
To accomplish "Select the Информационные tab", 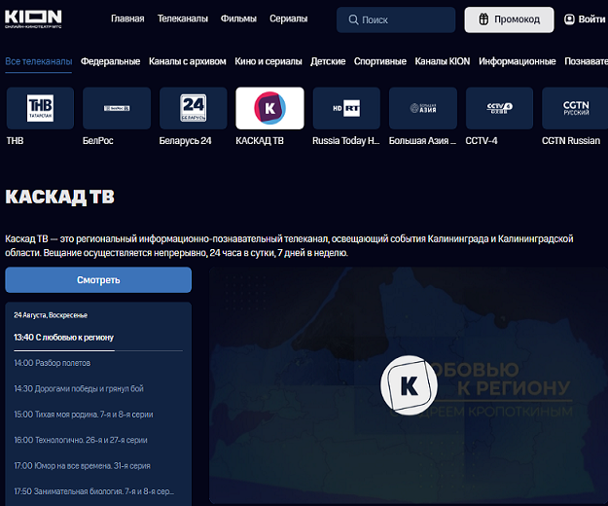I will (x=518, y=61).
